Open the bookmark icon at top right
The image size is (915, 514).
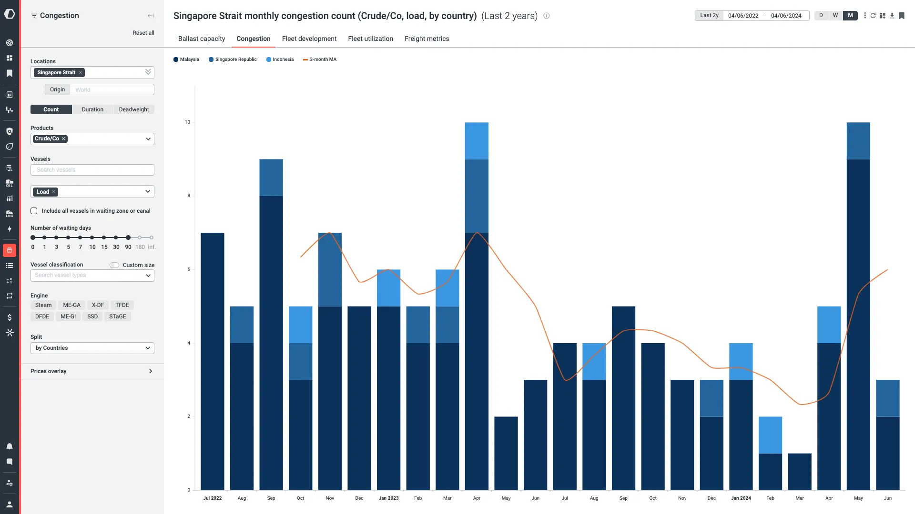tap(902, 16)
